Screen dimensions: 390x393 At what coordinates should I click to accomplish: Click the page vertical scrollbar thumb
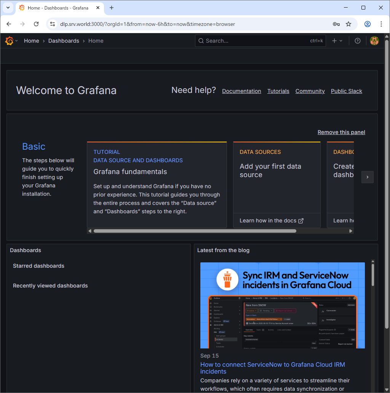387,184
